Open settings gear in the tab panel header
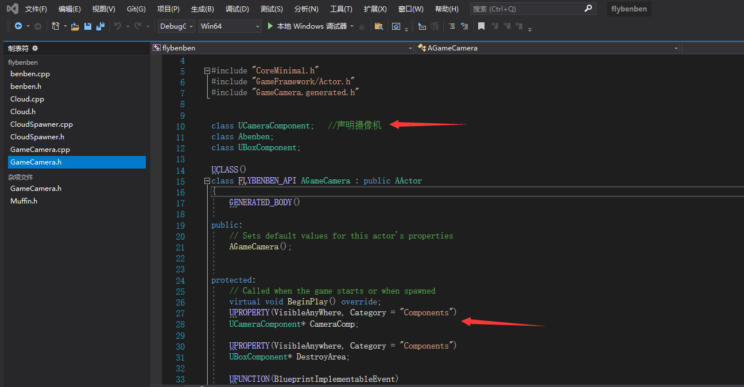744x387 pixels. coord(35,48)
